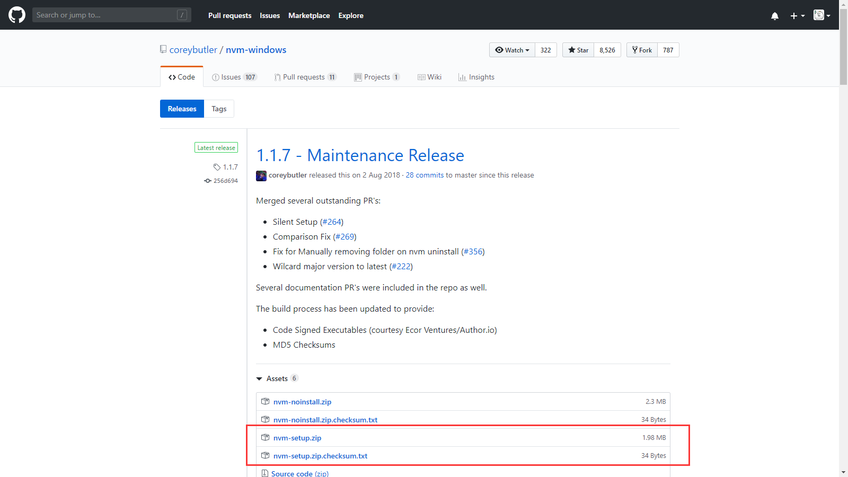848x477 pixels.
Task: Open coreybutler author name in release line
Action: tap(288, 175)
